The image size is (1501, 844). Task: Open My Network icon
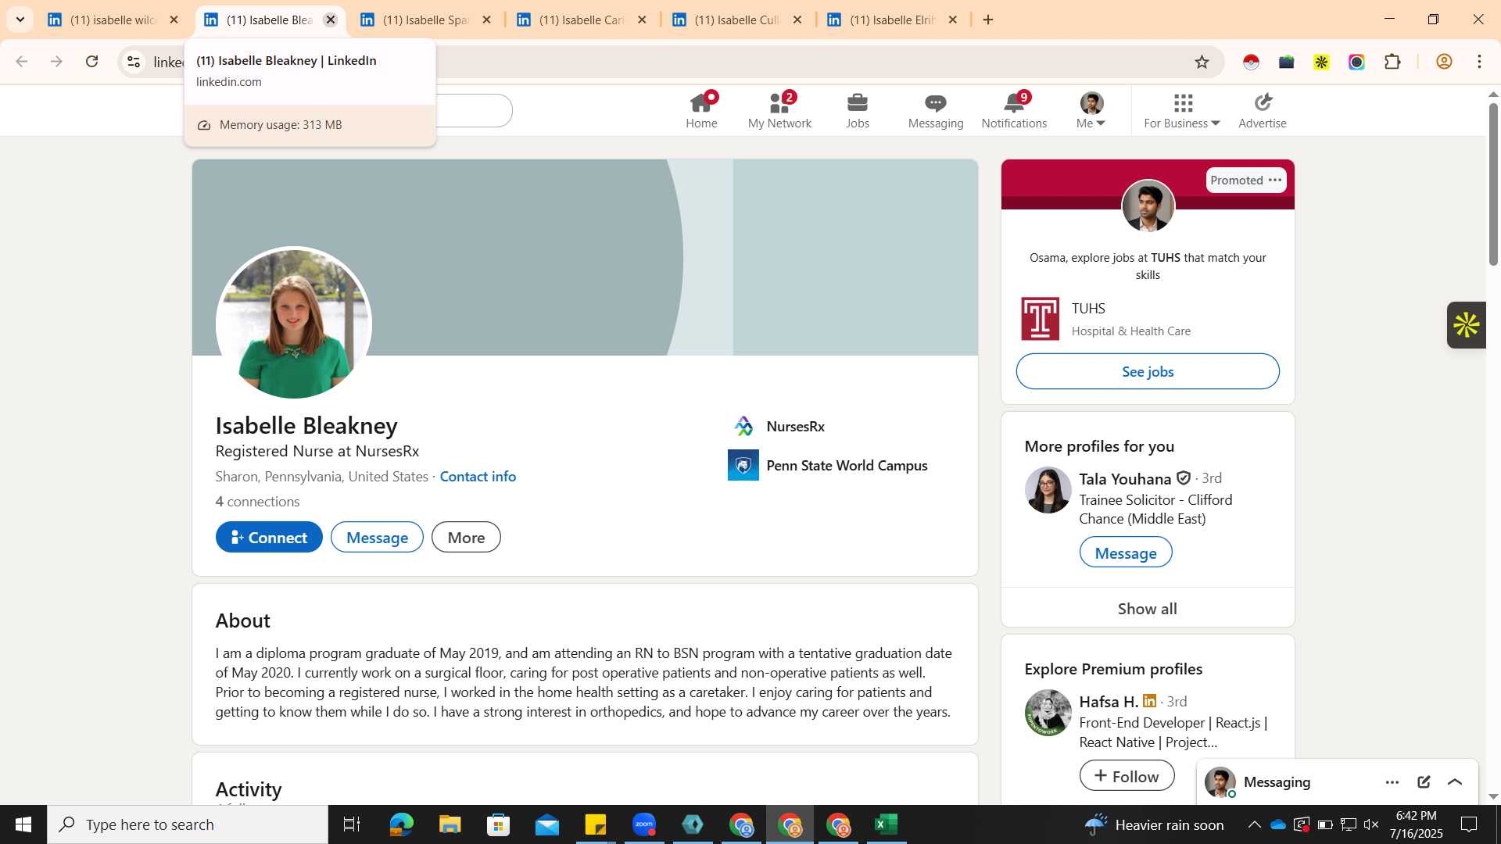(x=779, y=110)
